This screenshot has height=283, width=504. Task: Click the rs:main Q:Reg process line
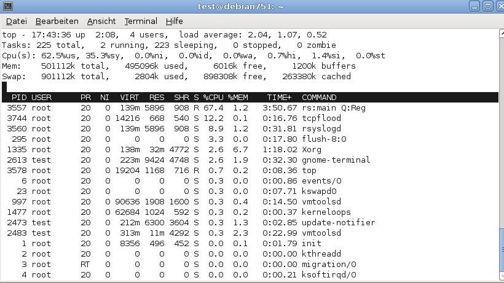tap(250, 108)
